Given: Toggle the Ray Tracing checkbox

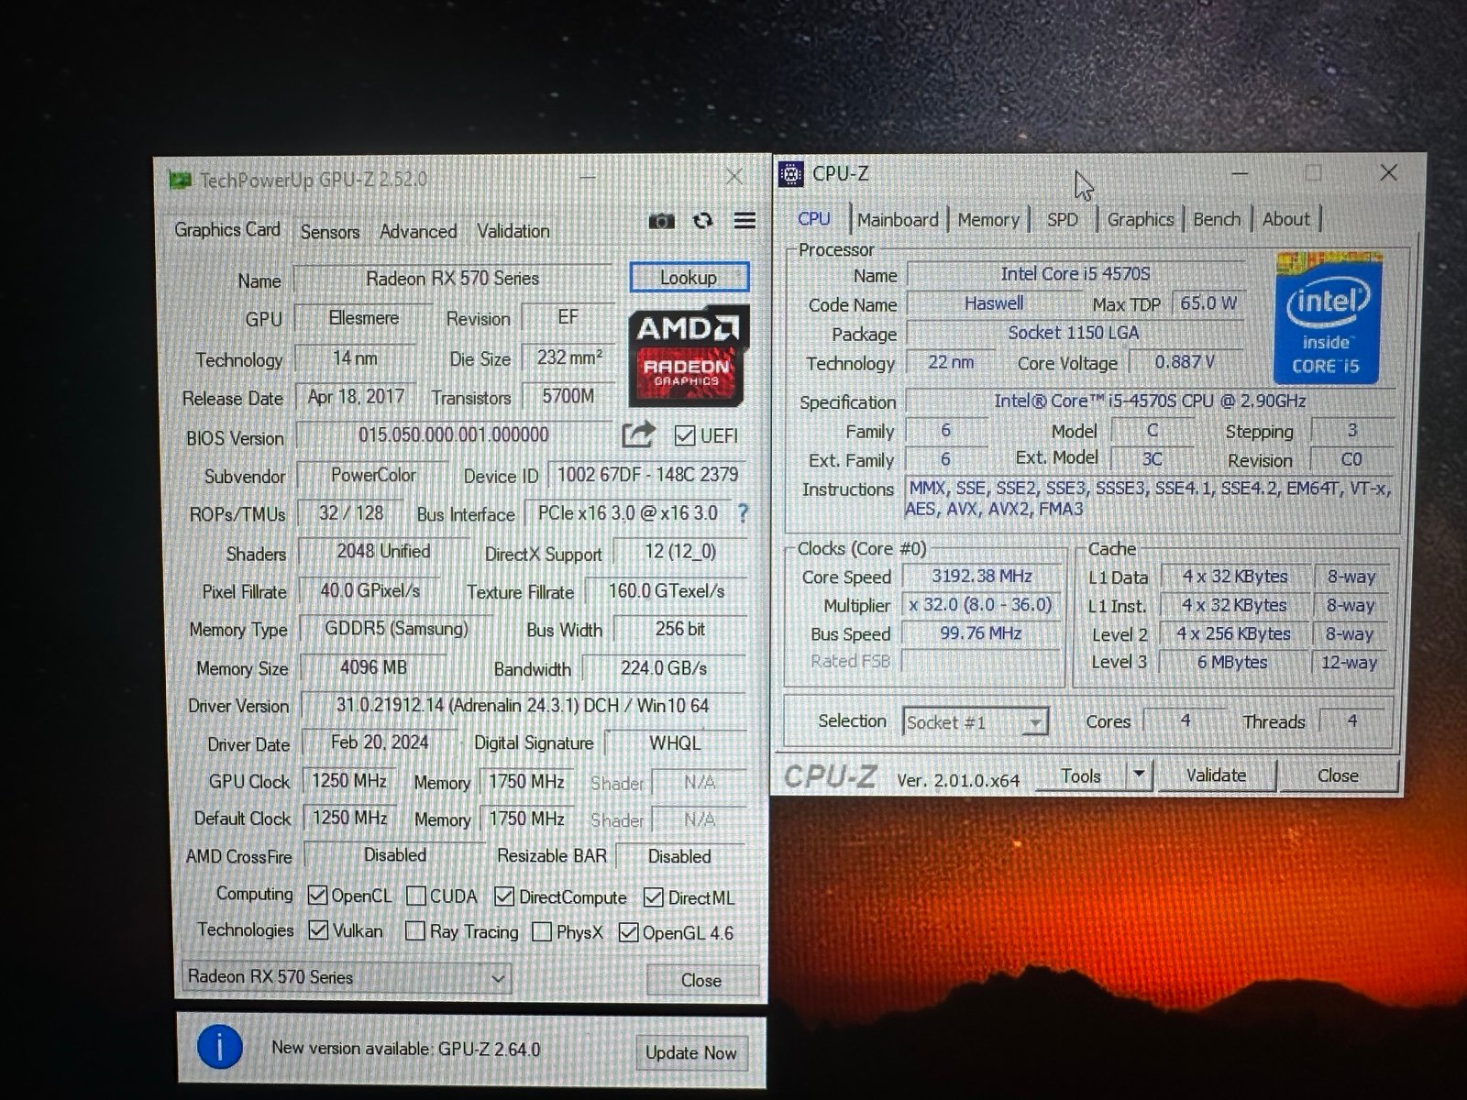Looking at the screenshot, I should (x=415, y=931).
